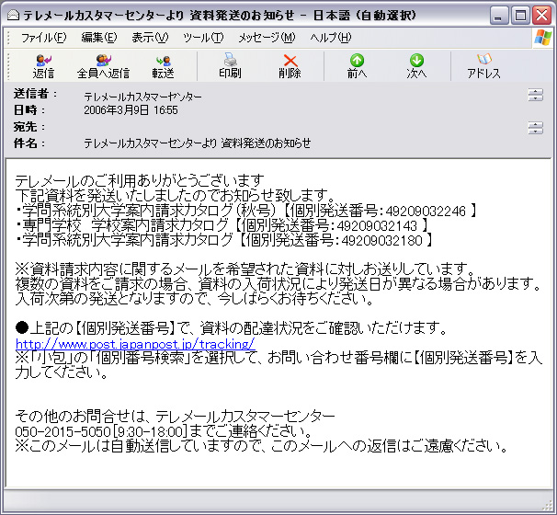Open the 表示(V) menu
Screen dimensions: 557x515
pos(150,38)
